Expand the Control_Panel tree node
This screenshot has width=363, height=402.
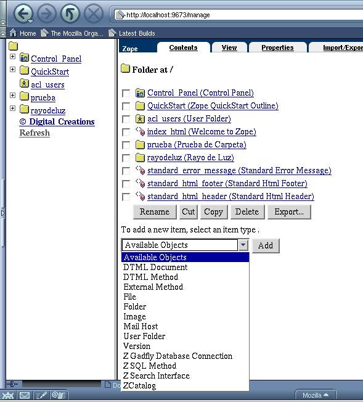12,56
